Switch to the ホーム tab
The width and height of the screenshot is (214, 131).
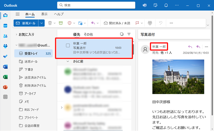coord(30,14)
